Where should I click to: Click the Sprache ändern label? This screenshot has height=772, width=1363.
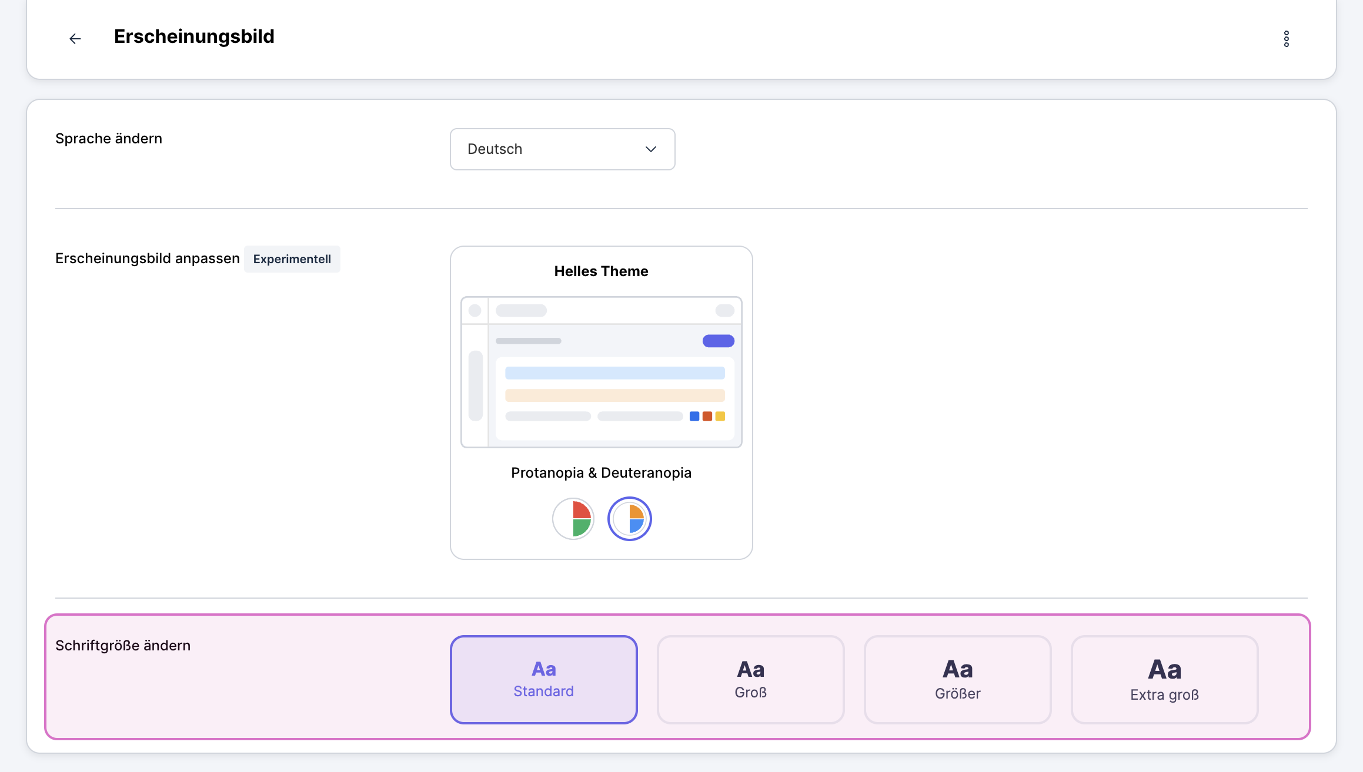109,139
